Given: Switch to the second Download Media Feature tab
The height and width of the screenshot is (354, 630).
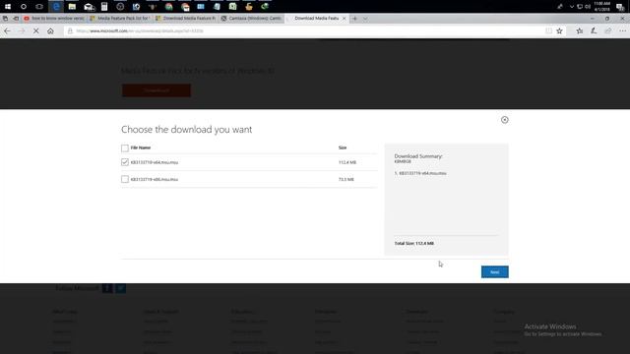Looking at the screenshot, I should [x=186, y=19].
